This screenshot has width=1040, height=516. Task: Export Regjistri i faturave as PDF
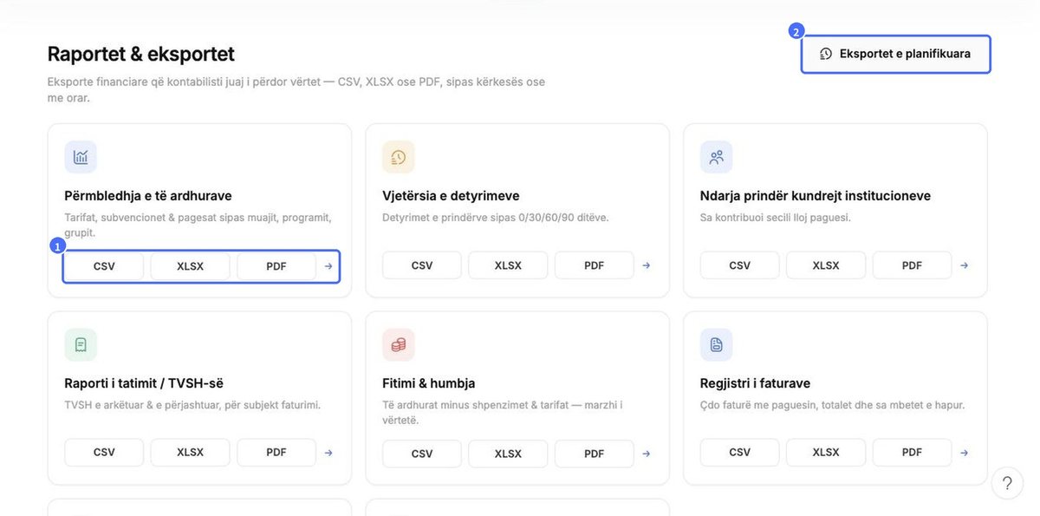913,453
